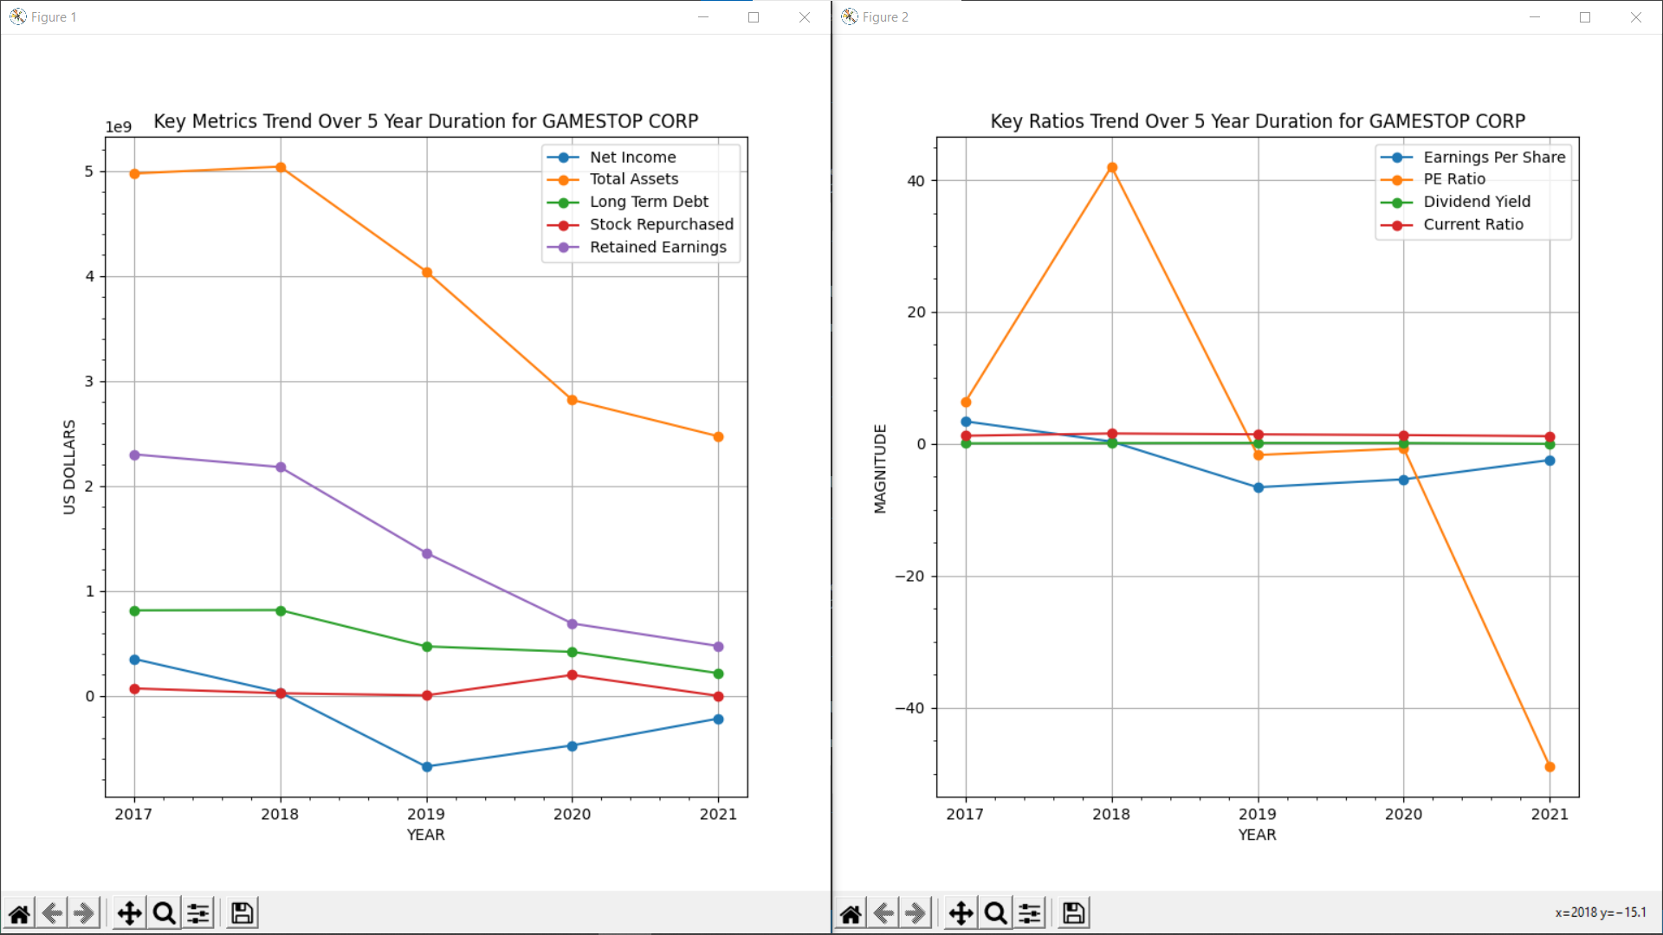The image size is (1663, 935).
Task: Toggle Pan tool in Figure 1 toolbar
Action: [129, 913]
